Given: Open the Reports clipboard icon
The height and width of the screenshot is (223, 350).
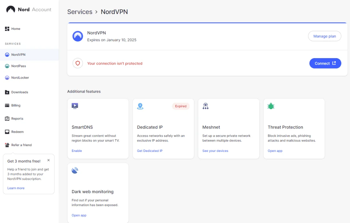Looking at the screenshot, I should pyautogui.click(x=7, y=118).
